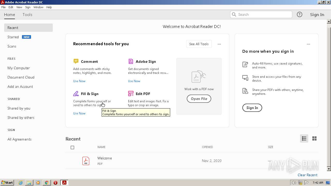Open the Window menu
Viewport: 331px width, 186px height.
click(38, 7)
